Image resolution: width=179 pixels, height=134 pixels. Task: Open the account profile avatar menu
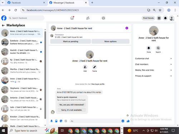point(172,18)
